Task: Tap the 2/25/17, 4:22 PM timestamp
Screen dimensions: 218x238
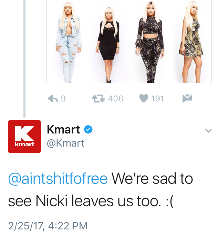Action: [48, 226]
